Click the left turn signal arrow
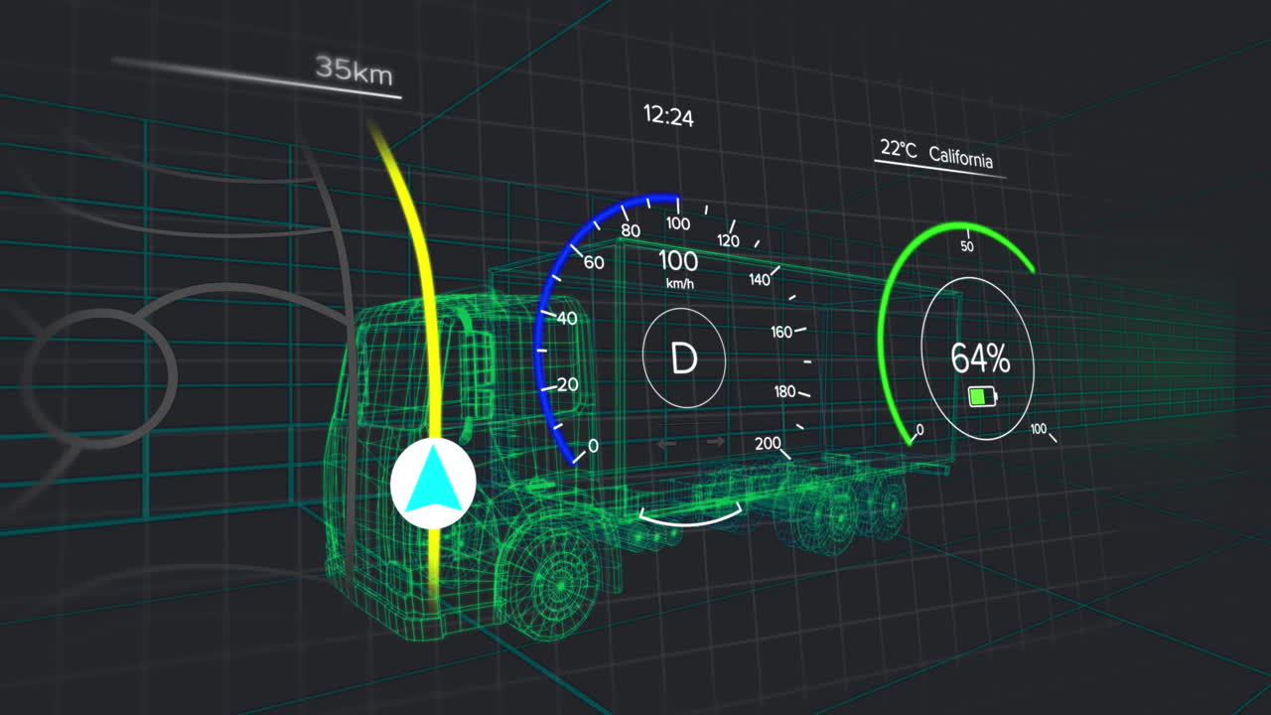The image size is (1271, 715). [667, 443]
